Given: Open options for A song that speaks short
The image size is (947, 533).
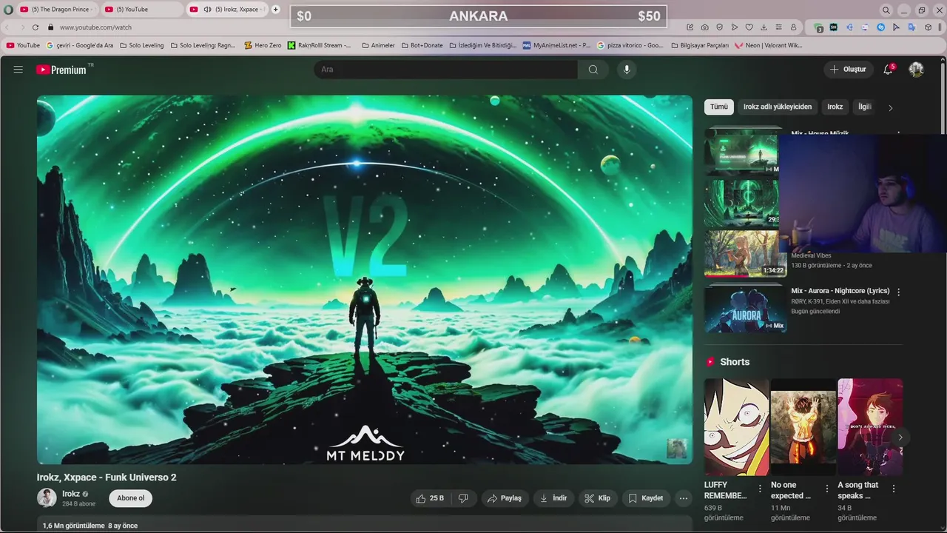Looking at the screenshot, I should coord(893,489).
